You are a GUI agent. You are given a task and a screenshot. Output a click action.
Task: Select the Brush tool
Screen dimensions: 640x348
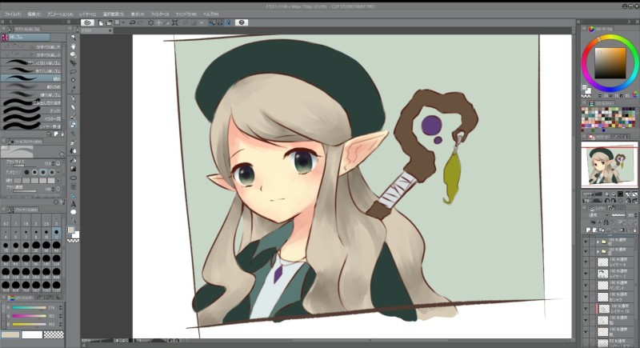(74, 116)
